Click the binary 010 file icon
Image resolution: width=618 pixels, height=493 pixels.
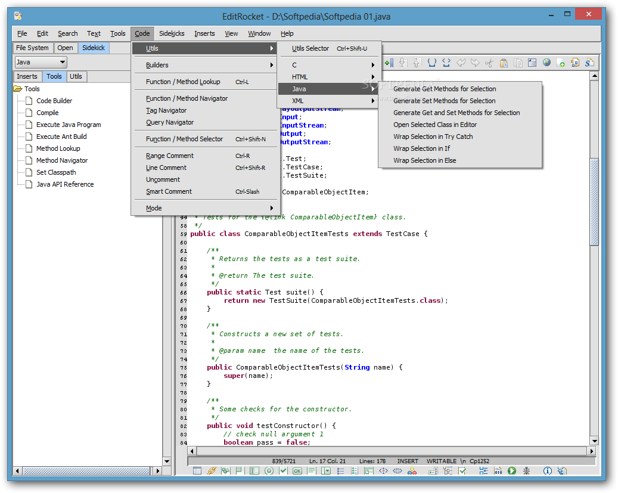click(498, 470)
